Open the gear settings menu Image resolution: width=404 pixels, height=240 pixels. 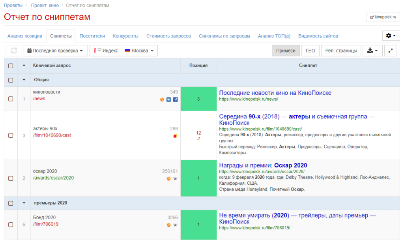pyautogui.click(x=391, y=36)
